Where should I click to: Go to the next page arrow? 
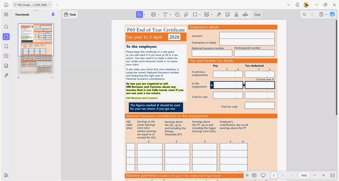(x=292, y=176)
